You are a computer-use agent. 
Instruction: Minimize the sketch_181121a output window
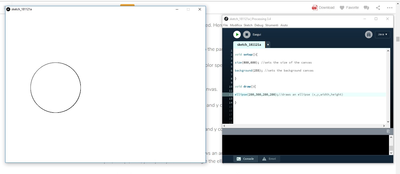click(177, 9)
